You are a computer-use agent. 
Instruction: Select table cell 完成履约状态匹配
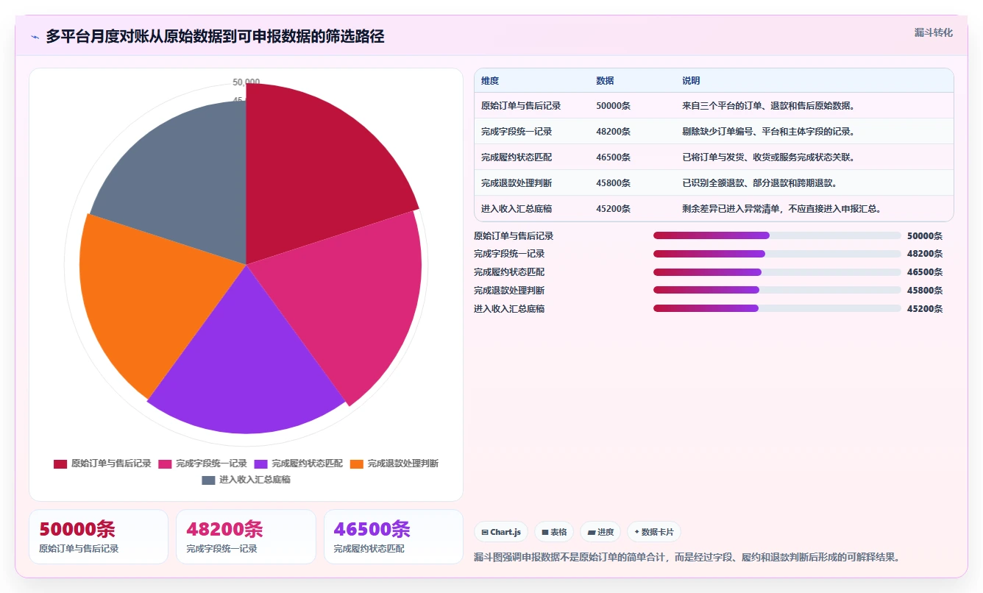517,157
